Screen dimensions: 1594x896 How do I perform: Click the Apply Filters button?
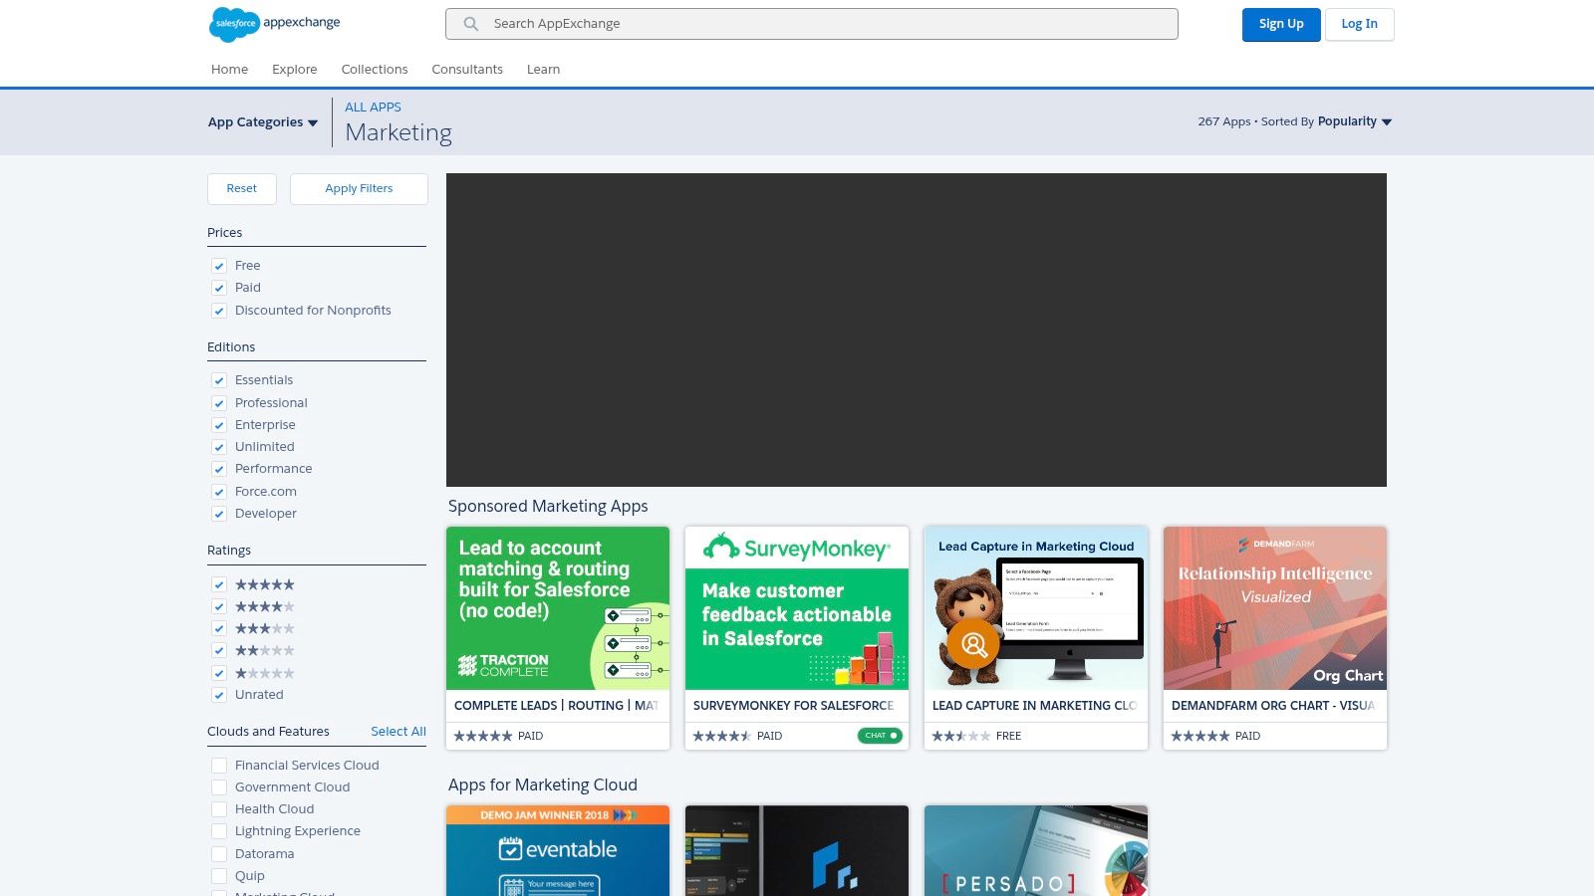pyautogui.click(x=359, y=189)
